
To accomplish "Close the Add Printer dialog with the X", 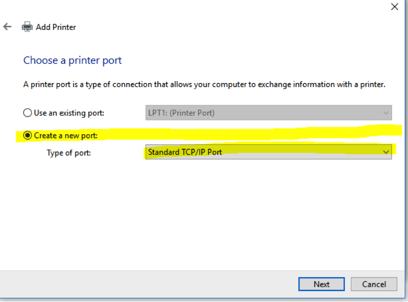I will (394, 6).
